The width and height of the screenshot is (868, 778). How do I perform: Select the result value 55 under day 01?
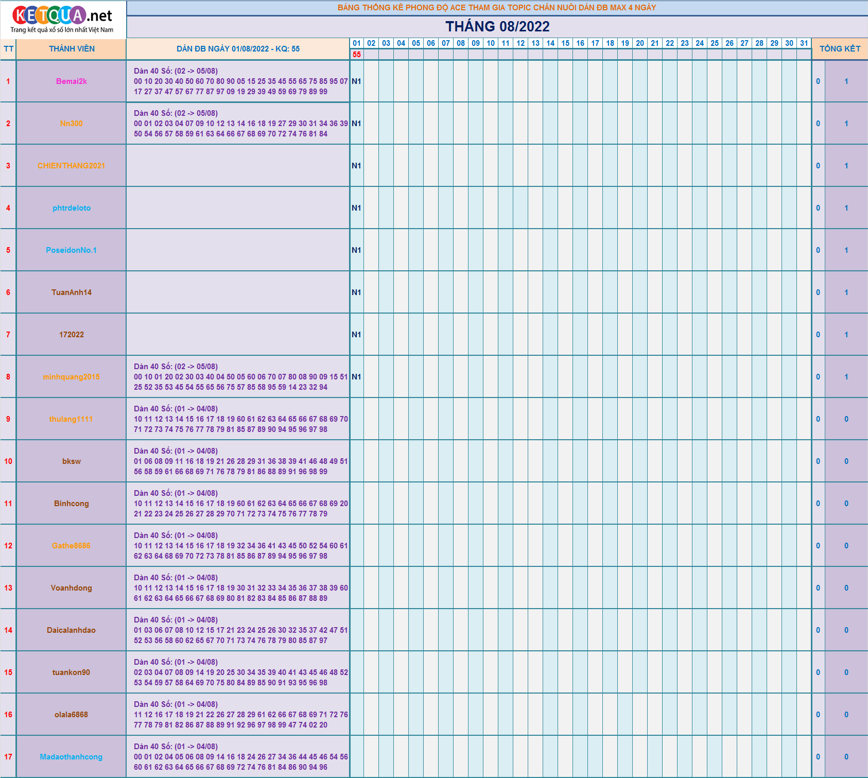click(357, 55)
